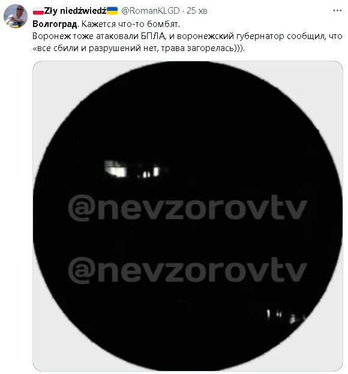Image resolution: width=348 pixels, height=374 pixels.
Task: Open the Zły niedźwiedź display name
Action: (x=75, y=11)
